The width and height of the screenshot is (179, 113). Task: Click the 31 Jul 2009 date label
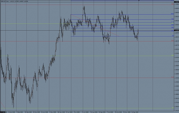coord(85,112)
